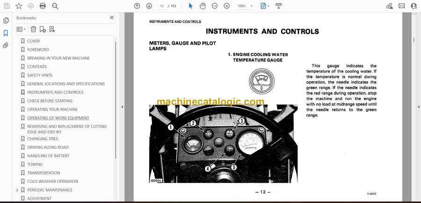Screen dimensions: 421x203
Task: Jump to OPERATING YOUR MACHINE bookmark
Action: [x=52, y=109]
